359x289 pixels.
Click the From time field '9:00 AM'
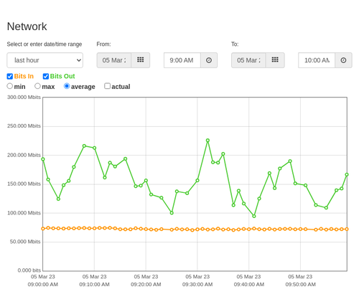pyautogui.click(x=182, y=60)
